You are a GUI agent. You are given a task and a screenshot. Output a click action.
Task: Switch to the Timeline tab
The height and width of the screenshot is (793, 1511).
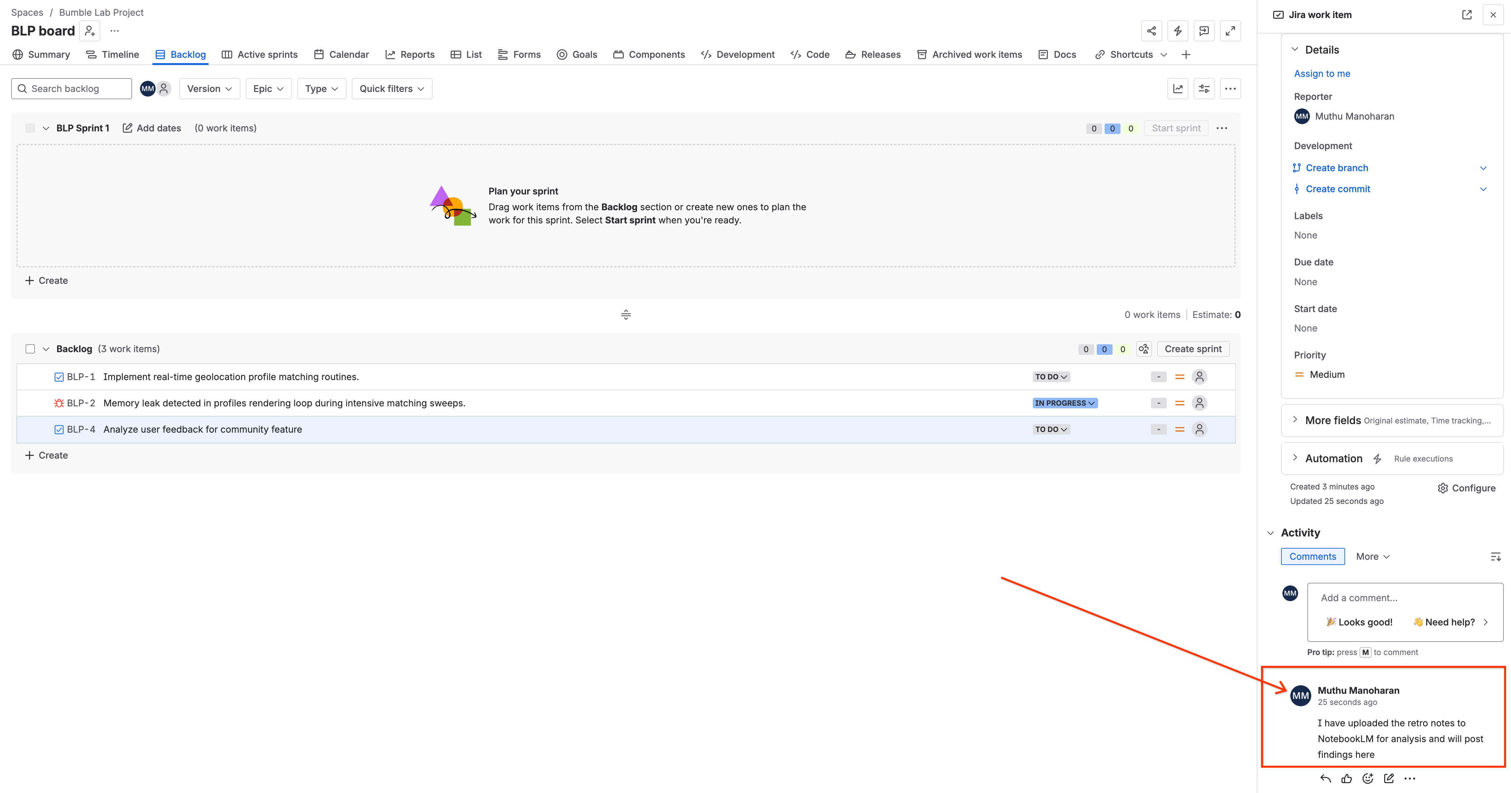[113, 55]
